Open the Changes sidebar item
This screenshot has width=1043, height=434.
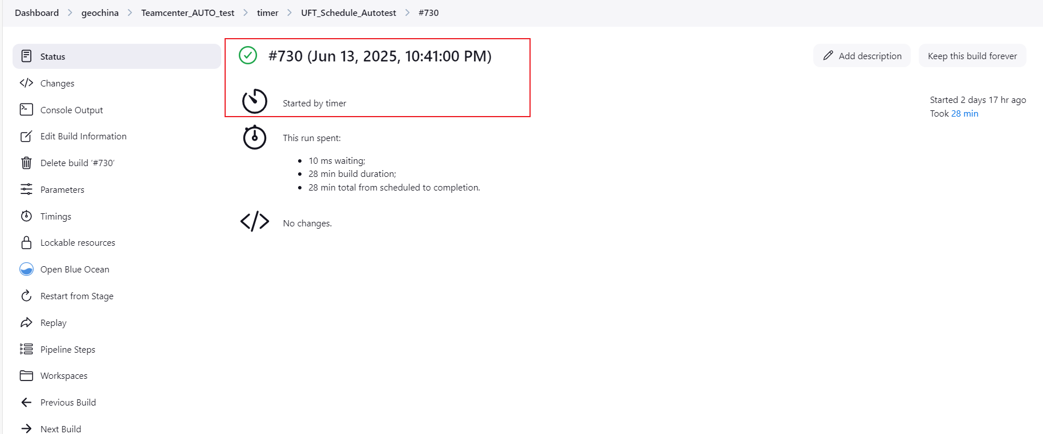[x=57, y=83]
